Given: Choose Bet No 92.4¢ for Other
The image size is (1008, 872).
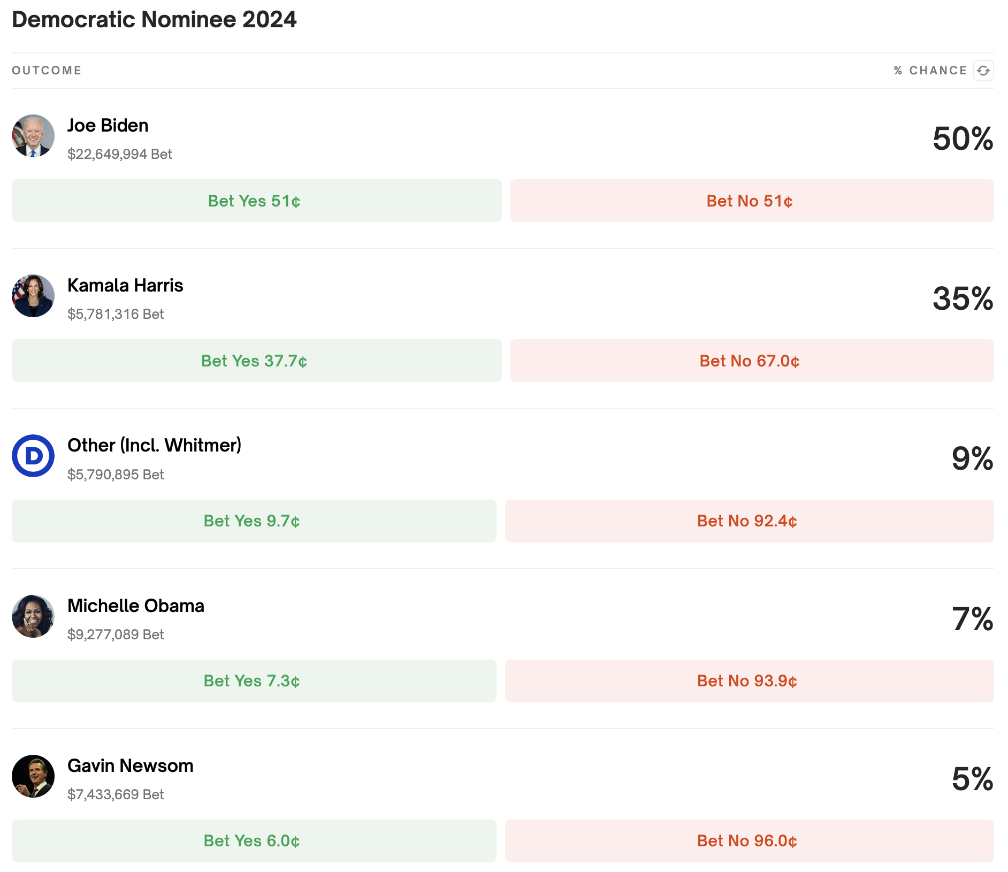Looking at the screenshot, I should (x=749, y=521).
